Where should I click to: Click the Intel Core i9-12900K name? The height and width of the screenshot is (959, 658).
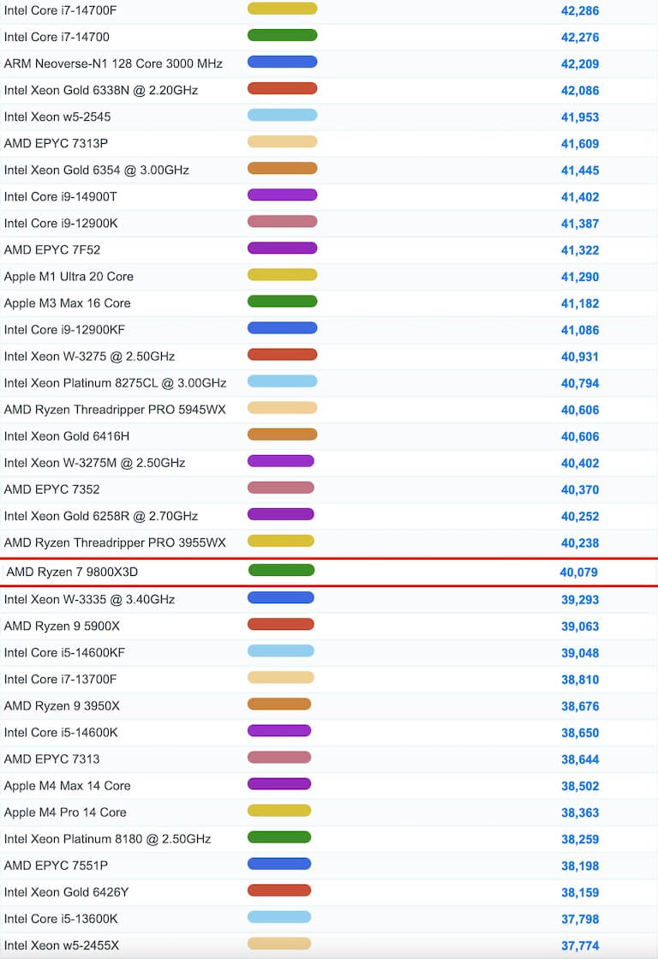coord(61,223)
